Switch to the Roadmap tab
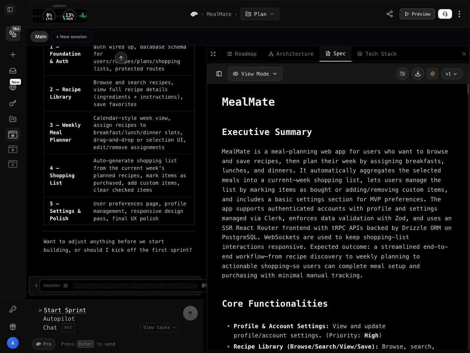Screen dimensions: 470x353 point(242,54)
